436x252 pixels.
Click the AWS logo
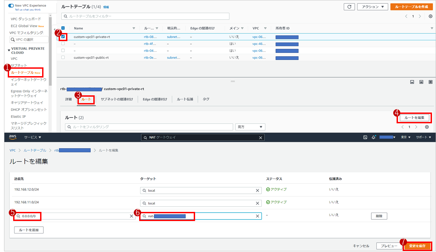(13, 137)
